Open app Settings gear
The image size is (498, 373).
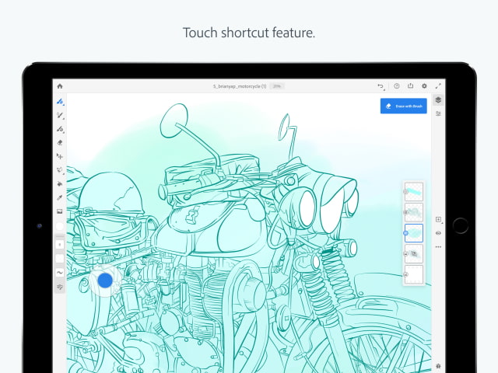pyautogui.click(x=424, y=86)
